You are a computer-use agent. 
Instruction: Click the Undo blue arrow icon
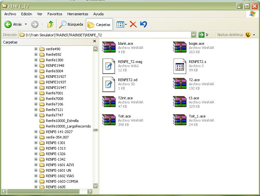point(143,24)
